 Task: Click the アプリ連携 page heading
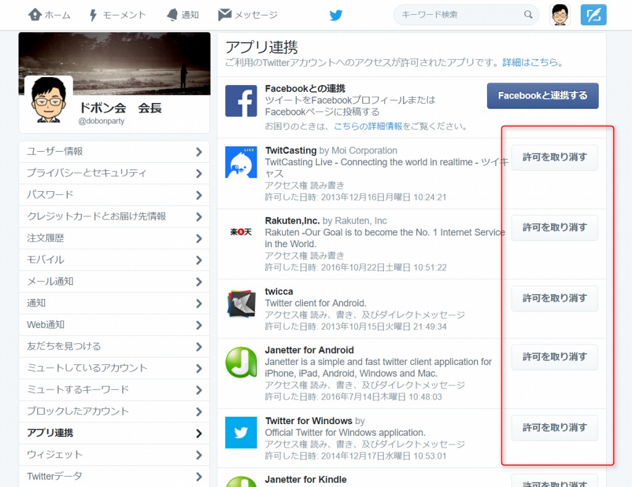(262, 47)
